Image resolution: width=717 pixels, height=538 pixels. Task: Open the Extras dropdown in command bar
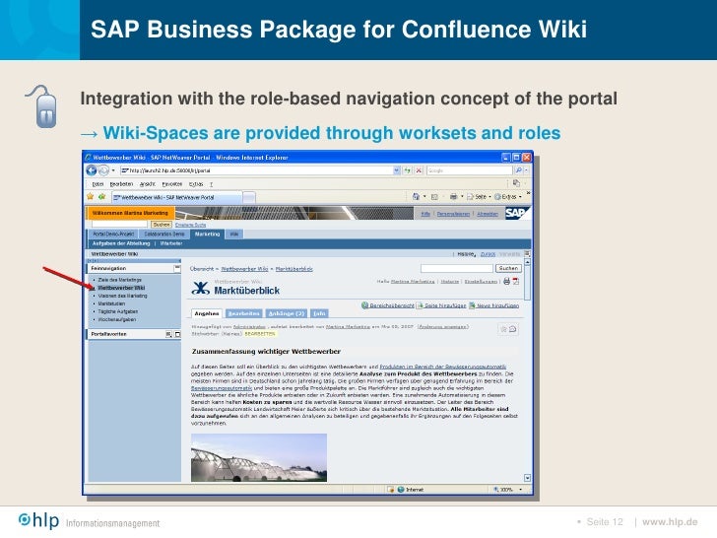(508, 197)
